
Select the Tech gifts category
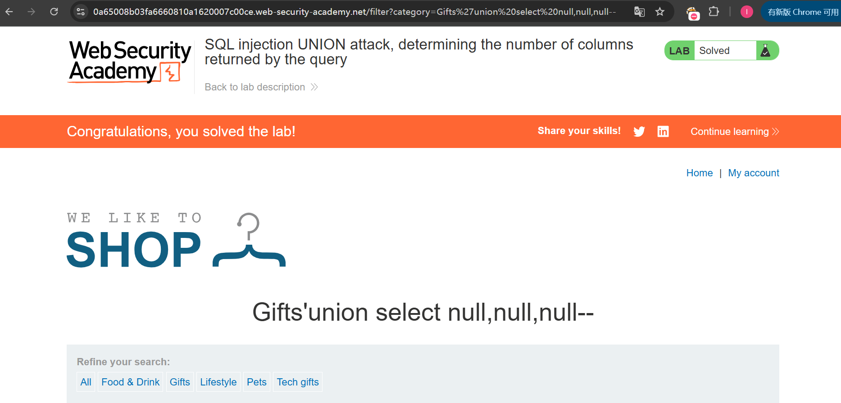click(297, 382)
